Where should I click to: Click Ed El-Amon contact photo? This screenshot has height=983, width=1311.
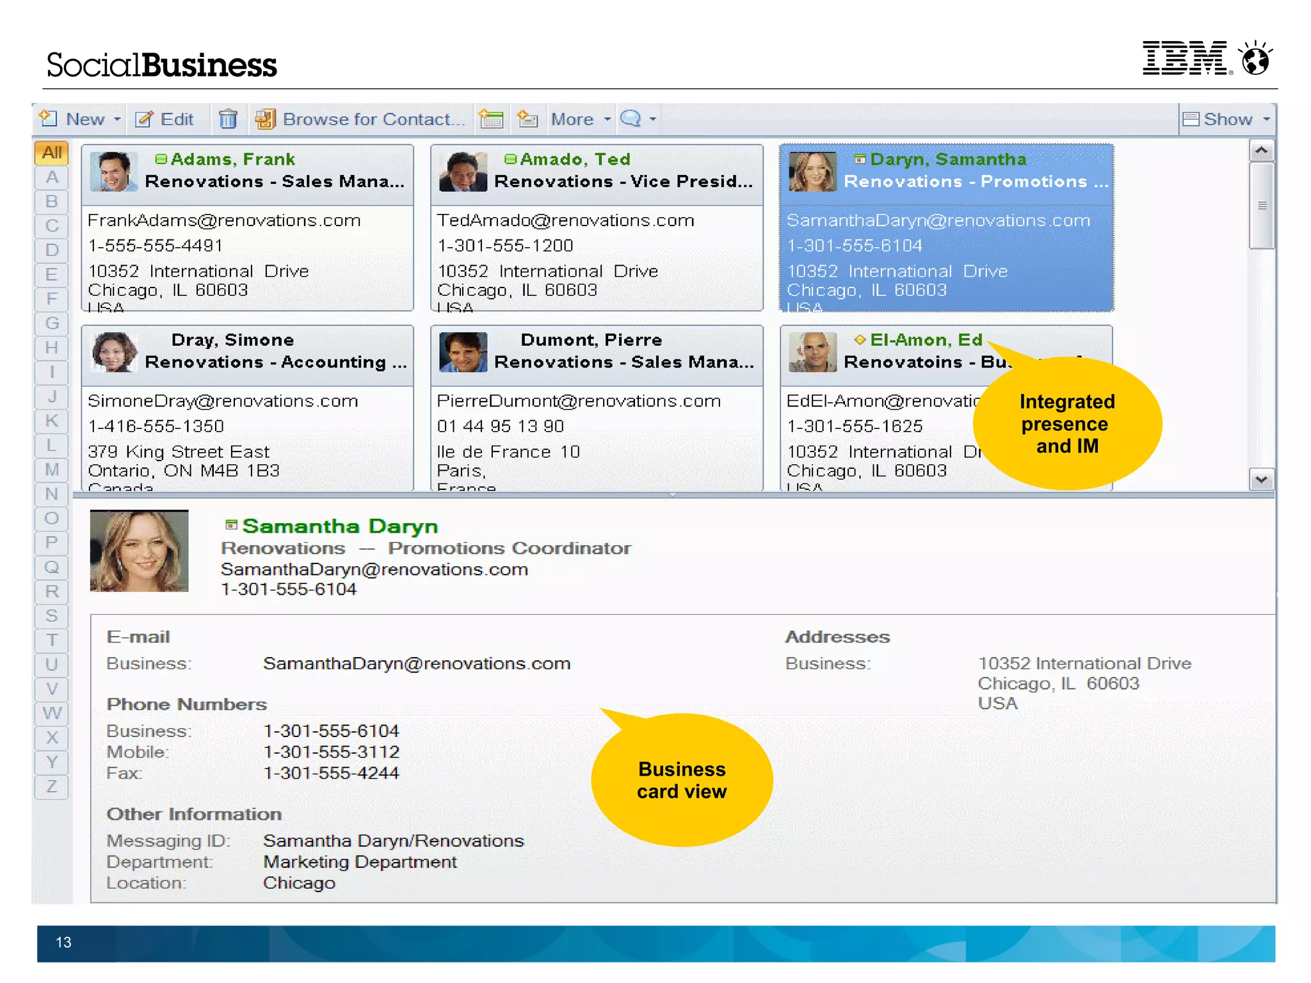coord(812,352)
